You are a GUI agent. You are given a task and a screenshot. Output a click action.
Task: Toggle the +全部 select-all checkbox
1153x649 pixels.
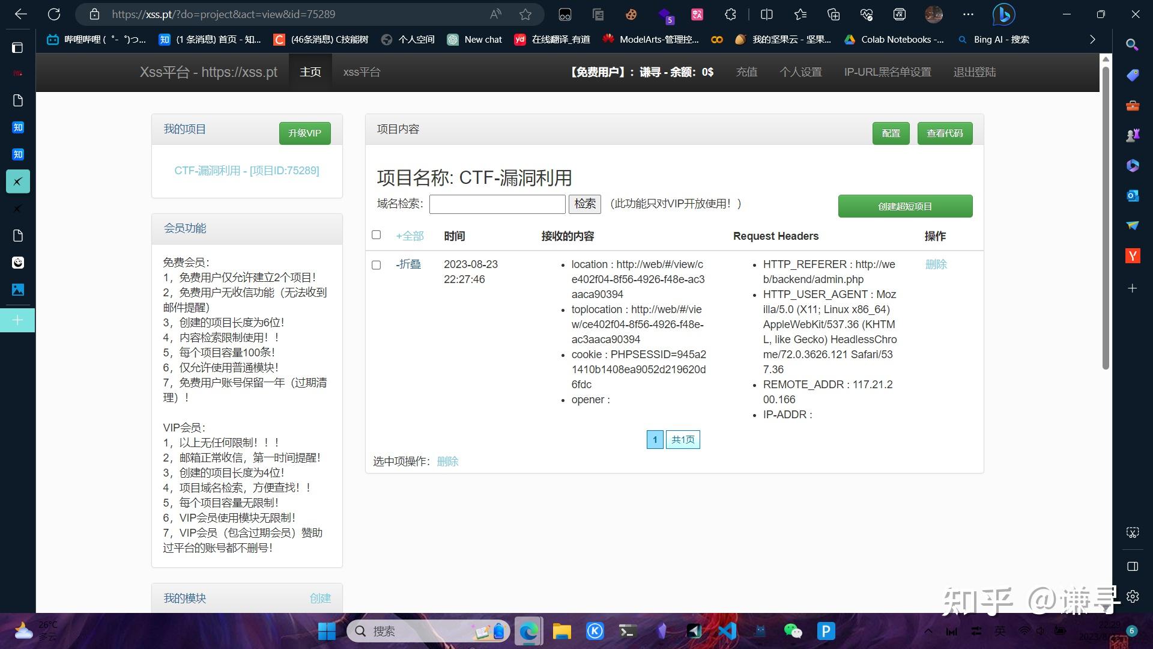[x=376, y=235]
